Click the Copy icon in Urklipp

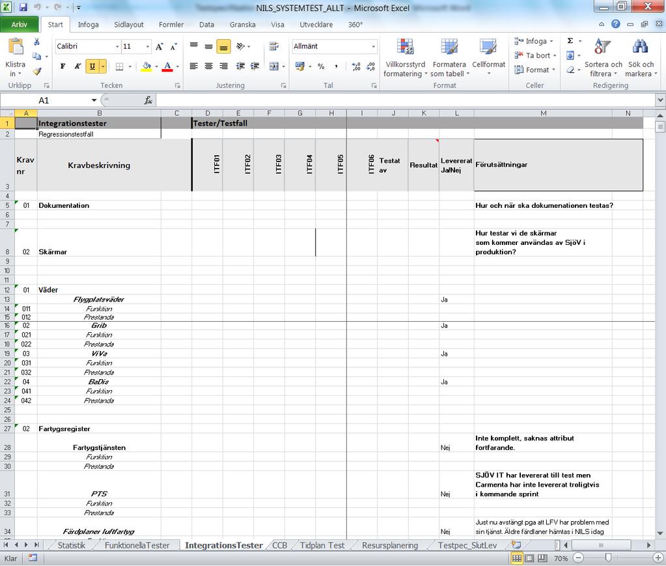[x=37, y=56]
